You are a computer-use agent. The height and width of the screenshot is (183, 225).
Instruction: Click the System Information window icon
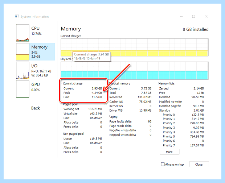click(17, 16)
